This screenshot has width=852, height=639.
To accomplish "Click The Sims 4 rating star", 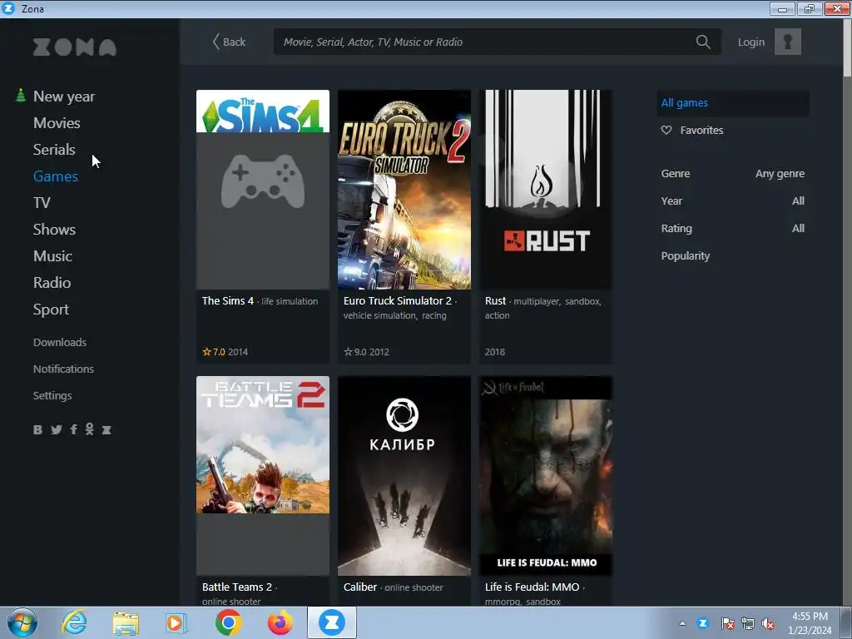I will tap(206, 352).
